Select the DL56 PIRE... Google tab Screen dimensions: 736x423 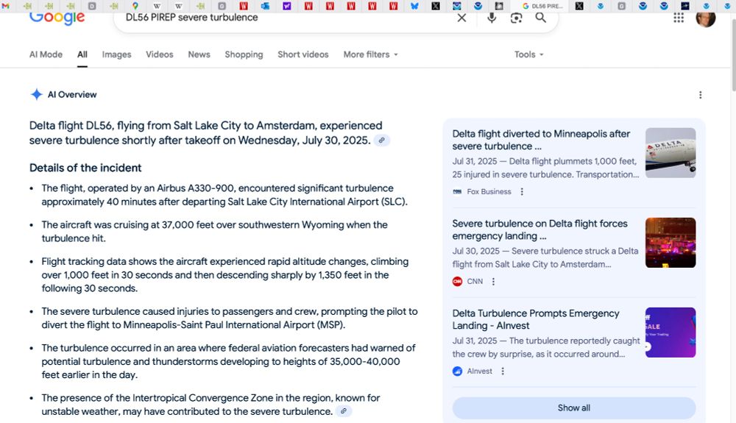click(542, 6)
